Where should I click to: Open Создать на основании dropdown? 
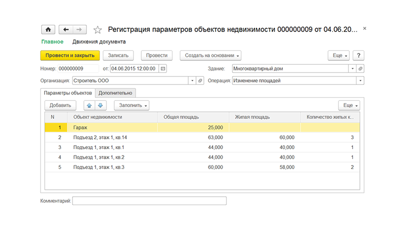click(x=210, y=55)
